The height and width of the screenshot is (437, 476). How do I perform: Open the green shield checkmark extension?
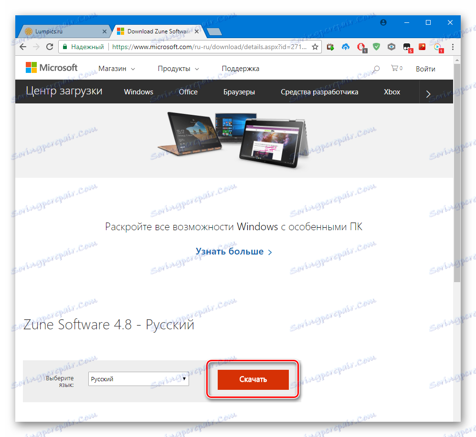coord(376,47)
